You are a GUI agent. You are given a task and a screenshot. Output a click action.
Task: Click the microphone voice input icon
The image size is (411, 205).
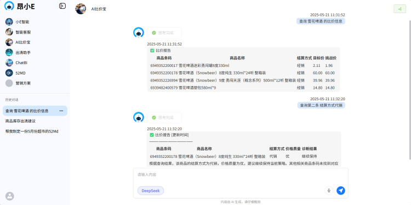329,191
